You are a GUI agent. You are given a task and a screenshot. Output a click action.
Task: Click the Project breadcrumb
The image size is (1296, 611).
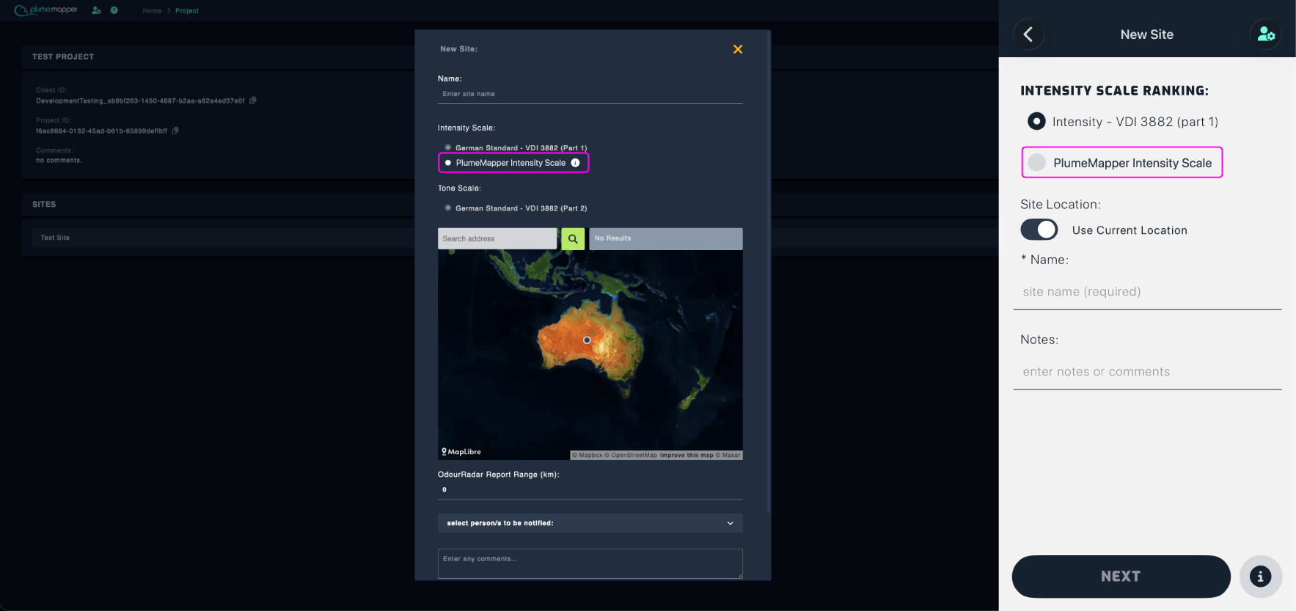(187, 11)
